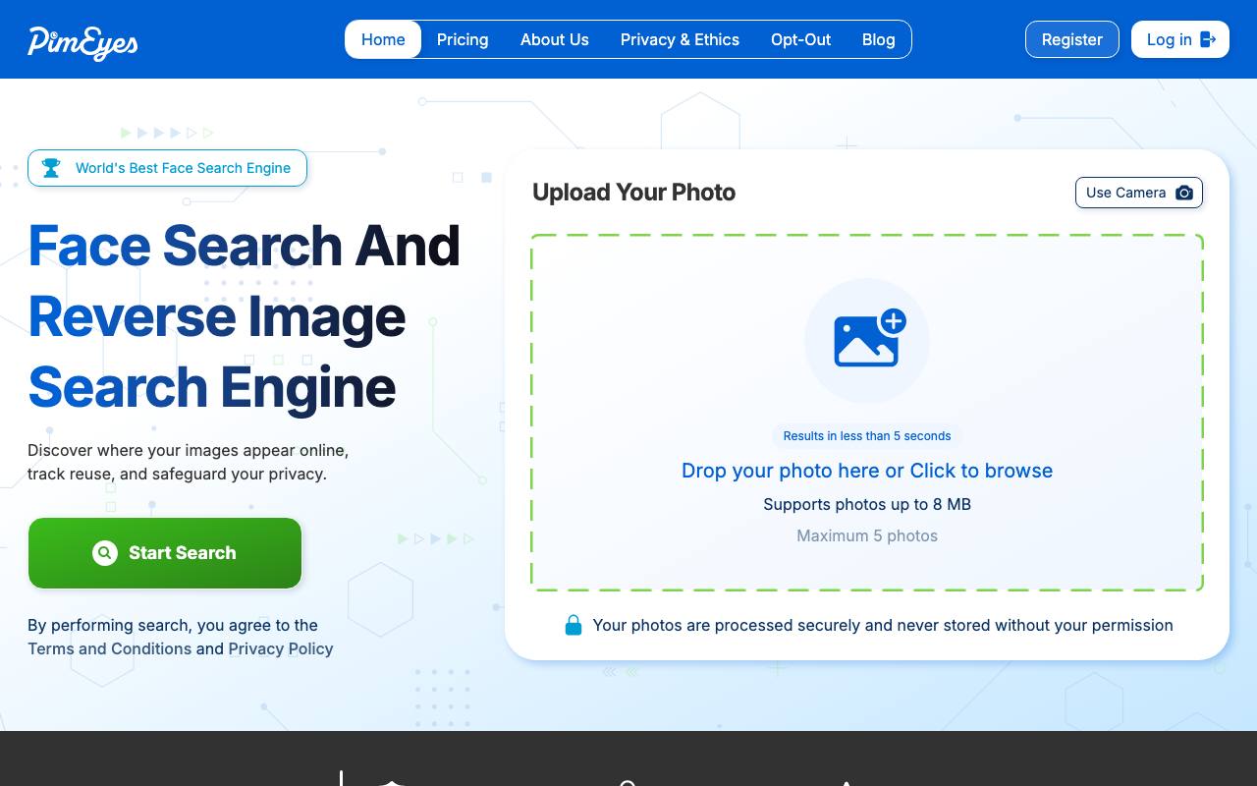Go to About Us
The width and height of the screenshot is (1257, 786).
[x=555, y=39]
